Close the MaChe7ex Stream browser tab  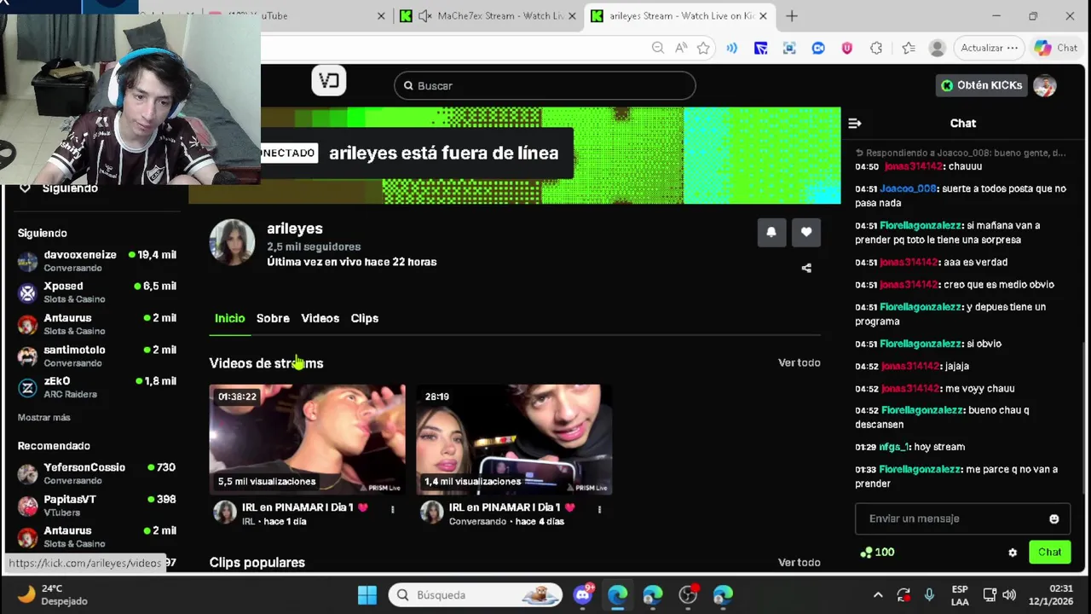tap(573, 15)
